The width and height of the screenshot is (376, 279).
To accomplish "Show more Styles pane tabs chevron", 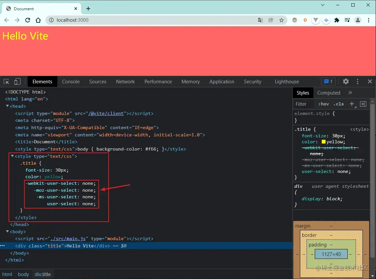I will (x=350, y=93).
